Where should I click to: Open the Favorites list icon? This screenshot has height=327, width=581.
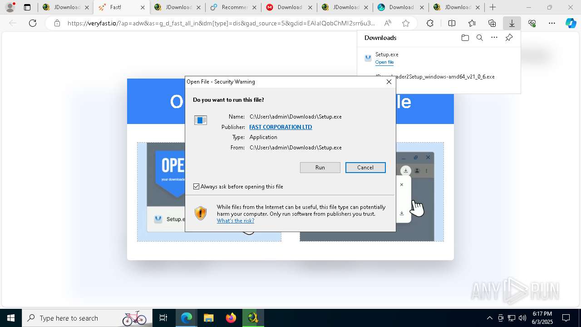[472, 23]
